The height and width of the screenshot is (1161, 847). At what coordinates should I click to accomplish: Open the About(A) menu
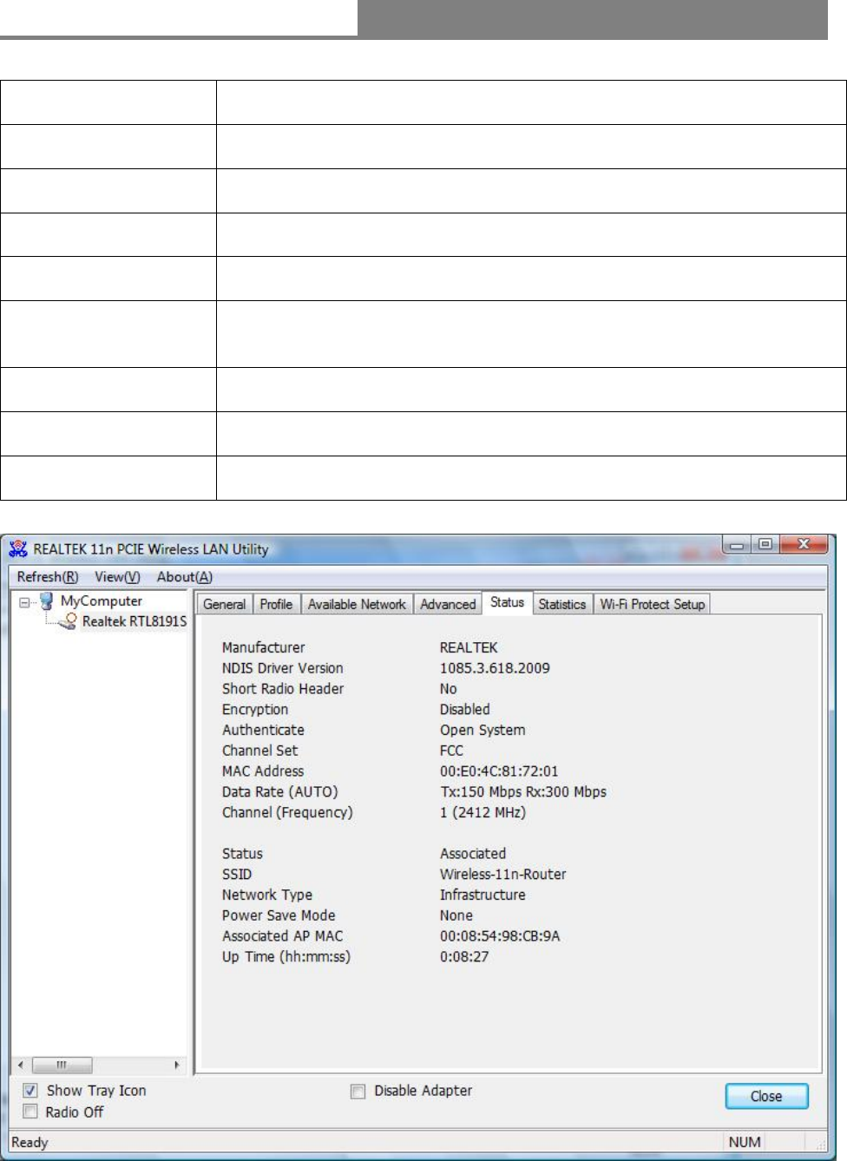(184, 577)
